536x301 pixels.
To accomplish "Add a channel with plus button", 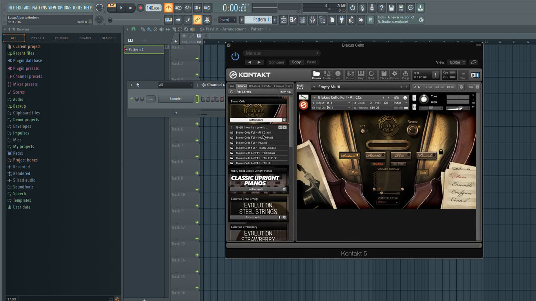I will 176,113.
